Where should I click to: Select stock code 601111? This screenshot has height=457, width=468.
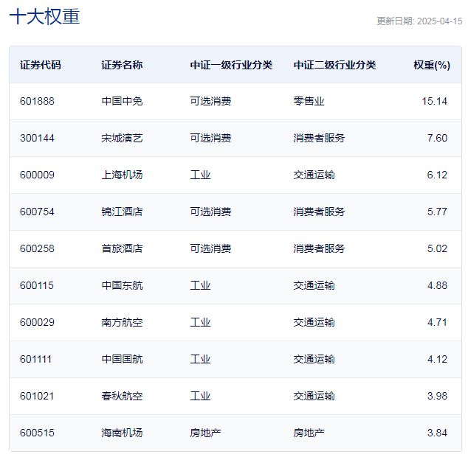tap(36, 359)
